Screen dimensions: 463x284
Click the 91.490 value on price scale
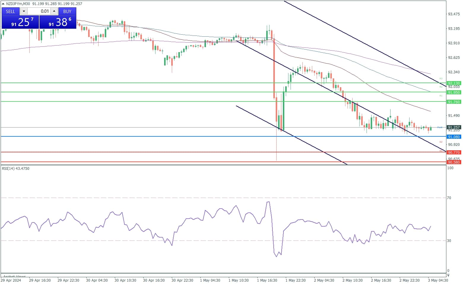coord(454,116)
